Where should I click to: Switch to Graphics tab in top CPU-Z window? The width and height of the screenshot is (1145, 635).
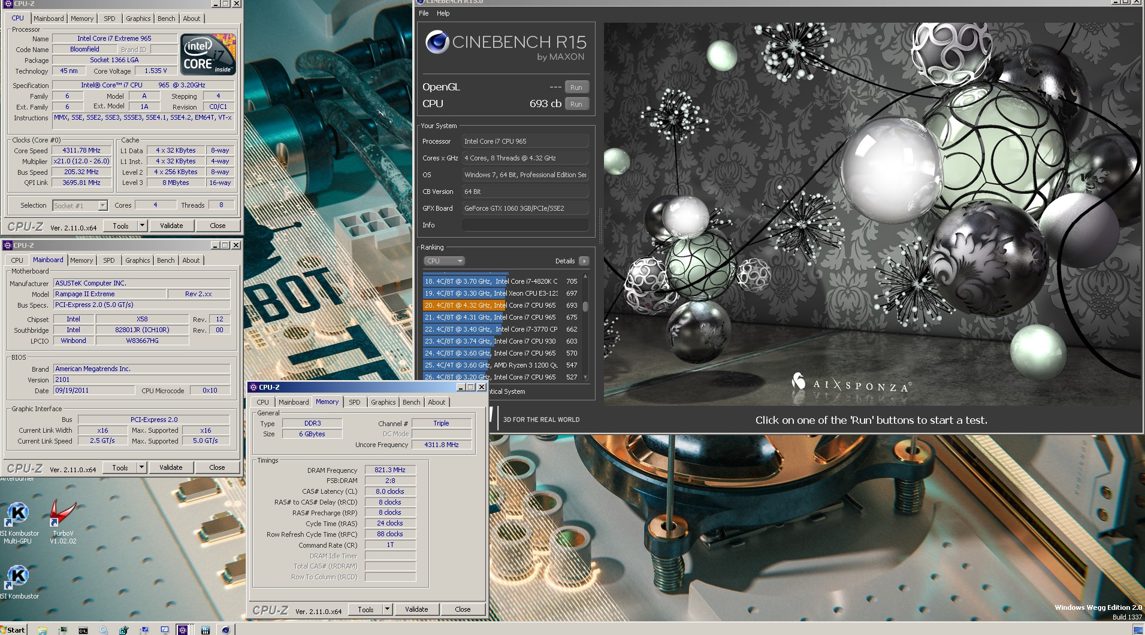click(x=138, y=19)
